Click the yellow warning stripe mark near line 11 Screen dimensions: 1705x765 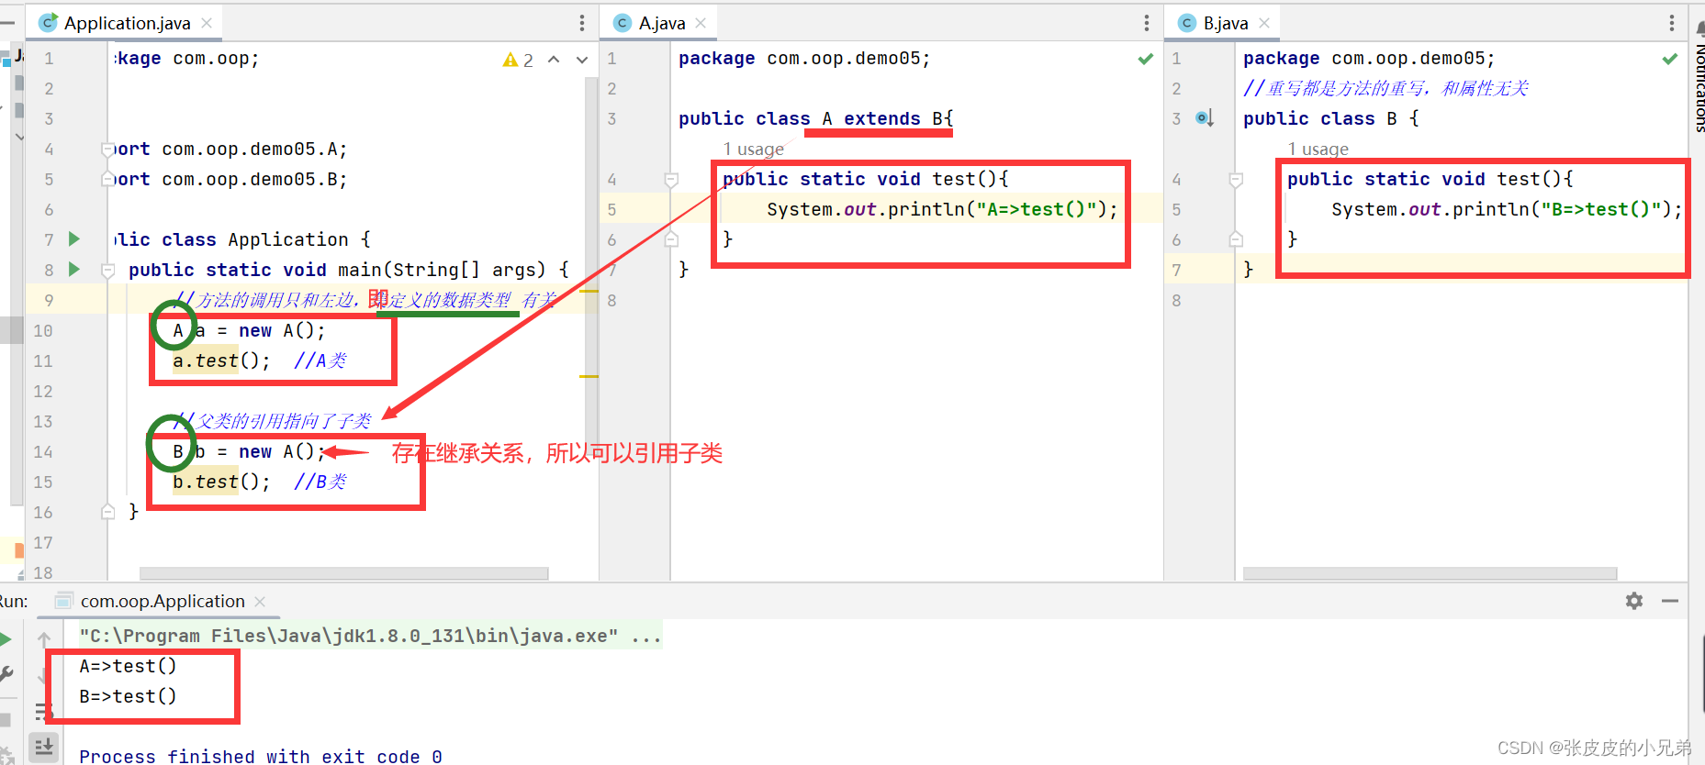(x=589, y=376)
